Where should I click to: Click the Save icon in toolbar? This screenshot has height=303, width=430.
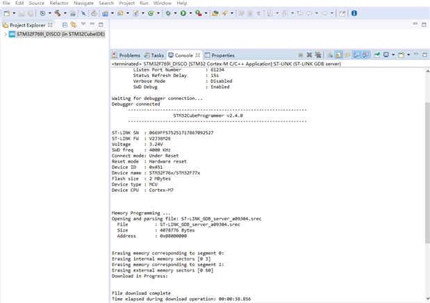pyautogui.click(x=22, y=13)
